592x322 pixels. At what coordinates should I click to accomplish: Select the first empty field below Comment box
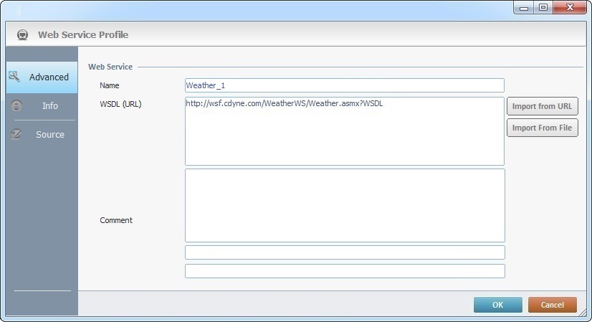point(344,252)
